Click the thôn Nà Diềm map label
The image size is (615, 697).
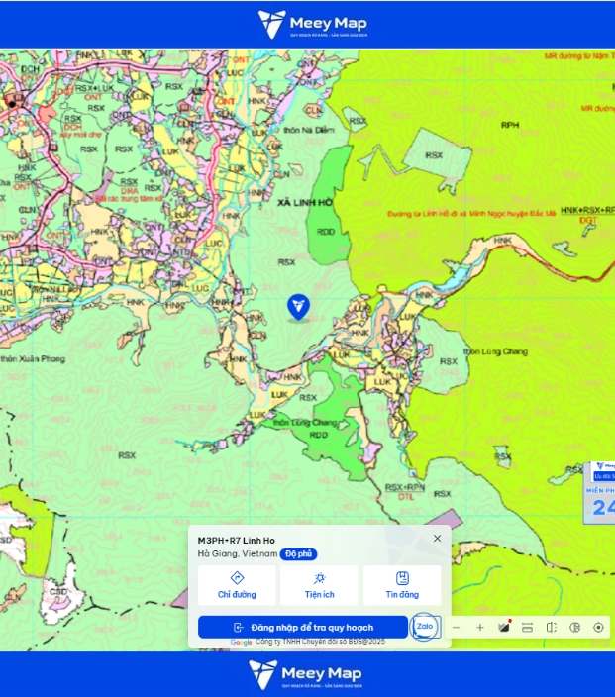click(309, 130)
